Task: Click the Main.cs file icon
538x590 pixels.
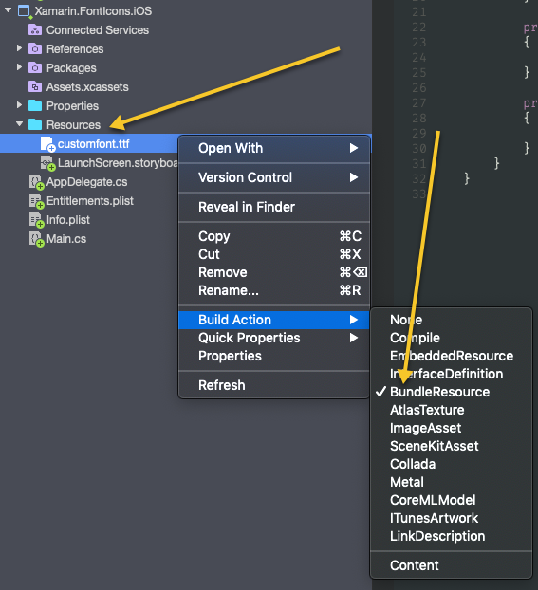Action: point(36,239)
